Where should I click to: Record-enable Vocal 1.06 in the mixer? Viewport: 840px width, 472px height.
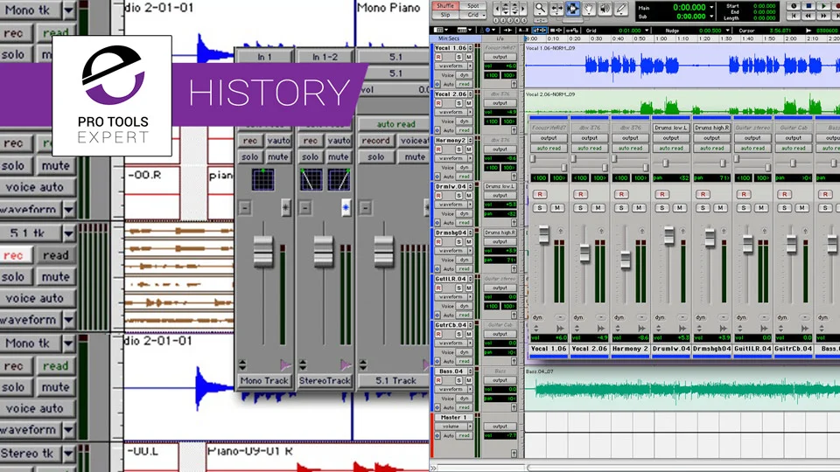[x=540, y=194]
